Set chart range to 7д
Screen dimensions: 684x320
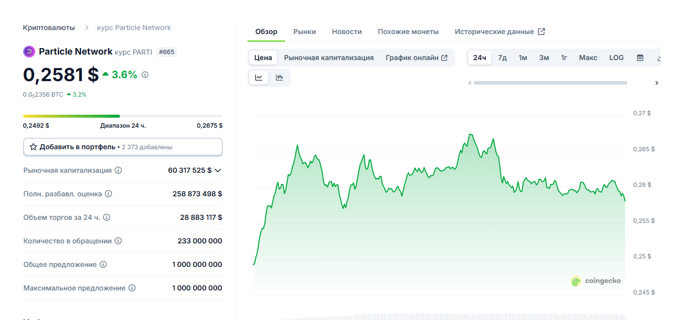502,58
